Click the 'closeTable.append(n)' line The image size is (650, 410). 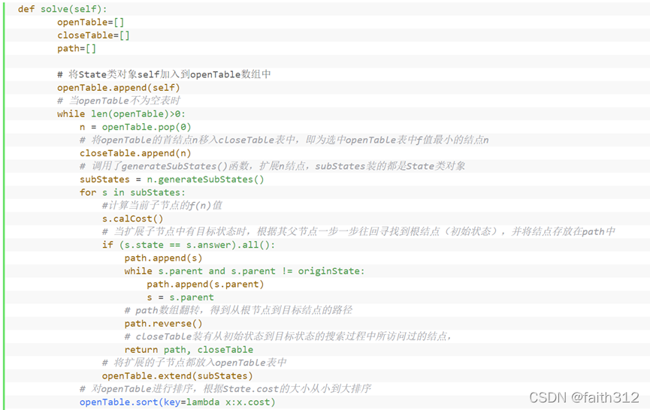click(x=135, y=153)
